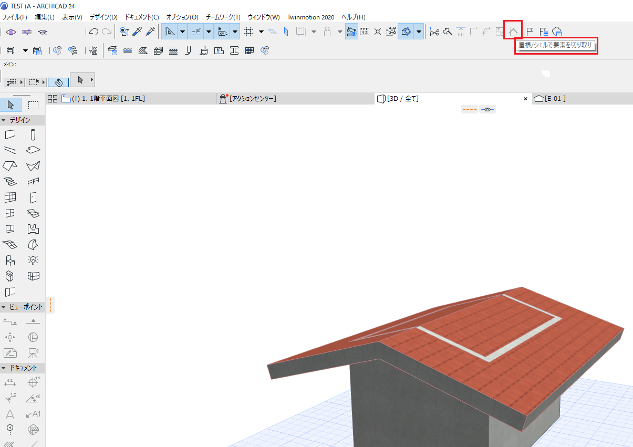Open the Twinmotion 2020 menu

pos(310,17)
